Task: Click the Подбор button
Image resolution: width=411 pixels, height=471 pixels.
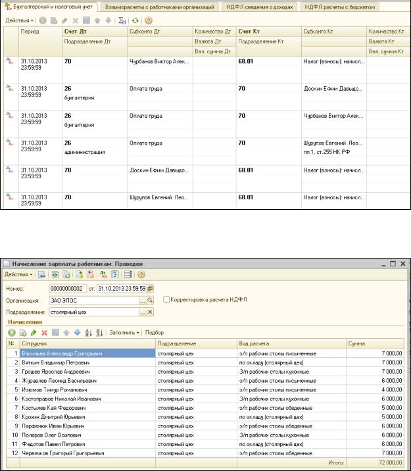Action: click(x=155, y=333)
